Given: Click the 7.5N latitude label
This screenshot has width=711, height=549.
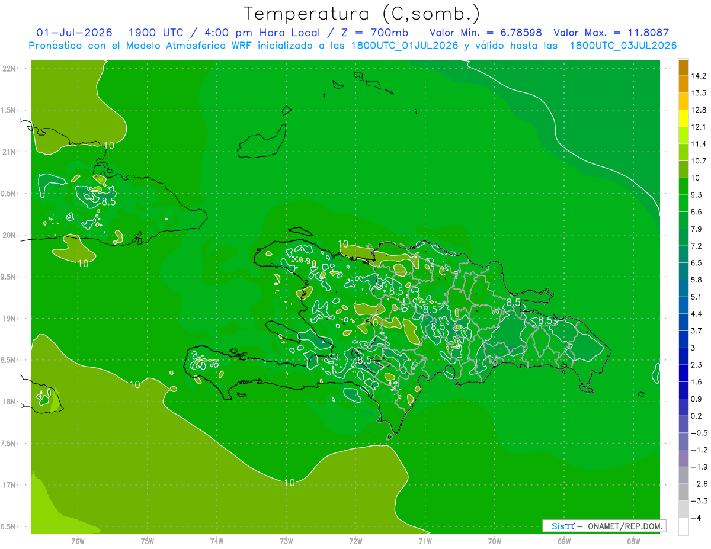Looking at the screenshot, I should (9, 444).
